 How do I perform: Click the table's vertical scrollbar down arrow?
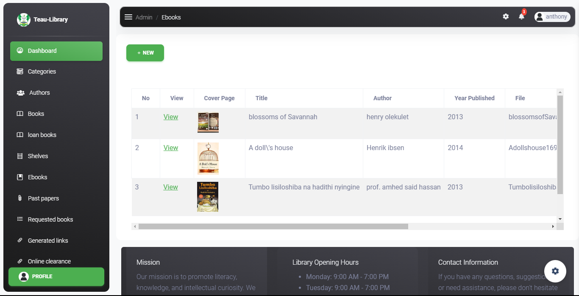click(x=560, y=219)
